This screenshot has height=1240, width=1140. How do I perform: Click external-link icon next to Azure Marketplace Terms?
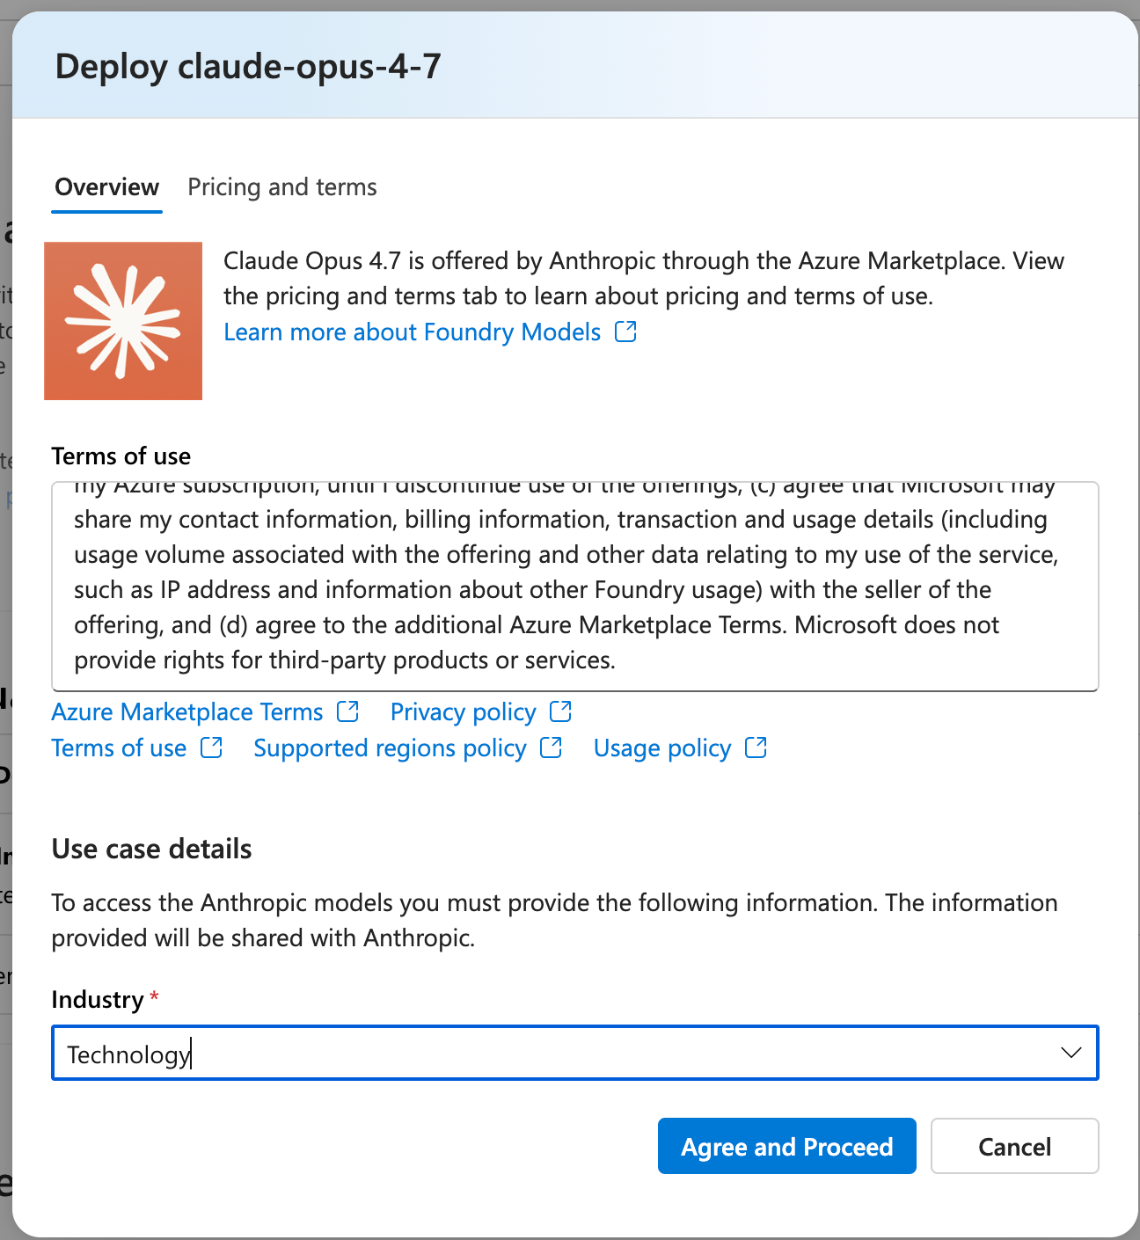coord(348,711)
